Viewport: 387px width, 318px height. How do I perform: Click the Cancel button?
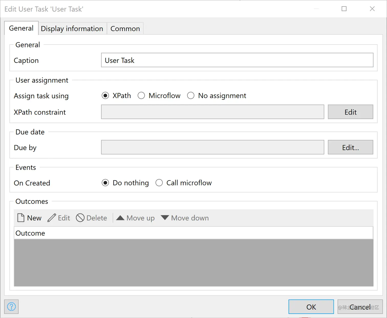360,307
